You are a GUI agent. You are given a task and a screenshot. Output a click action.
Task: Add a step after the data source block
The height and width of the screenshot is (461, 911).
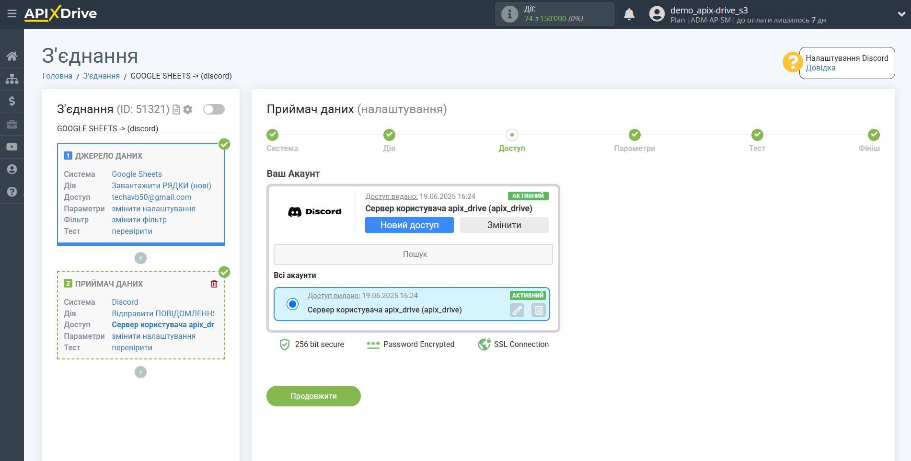(140, 258)
